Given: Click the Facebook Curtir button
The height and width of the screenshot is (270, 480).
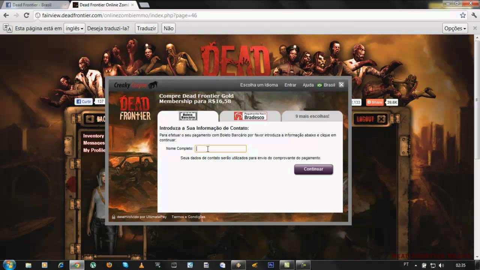Looking at the screenshot, I should pos(84,102).
